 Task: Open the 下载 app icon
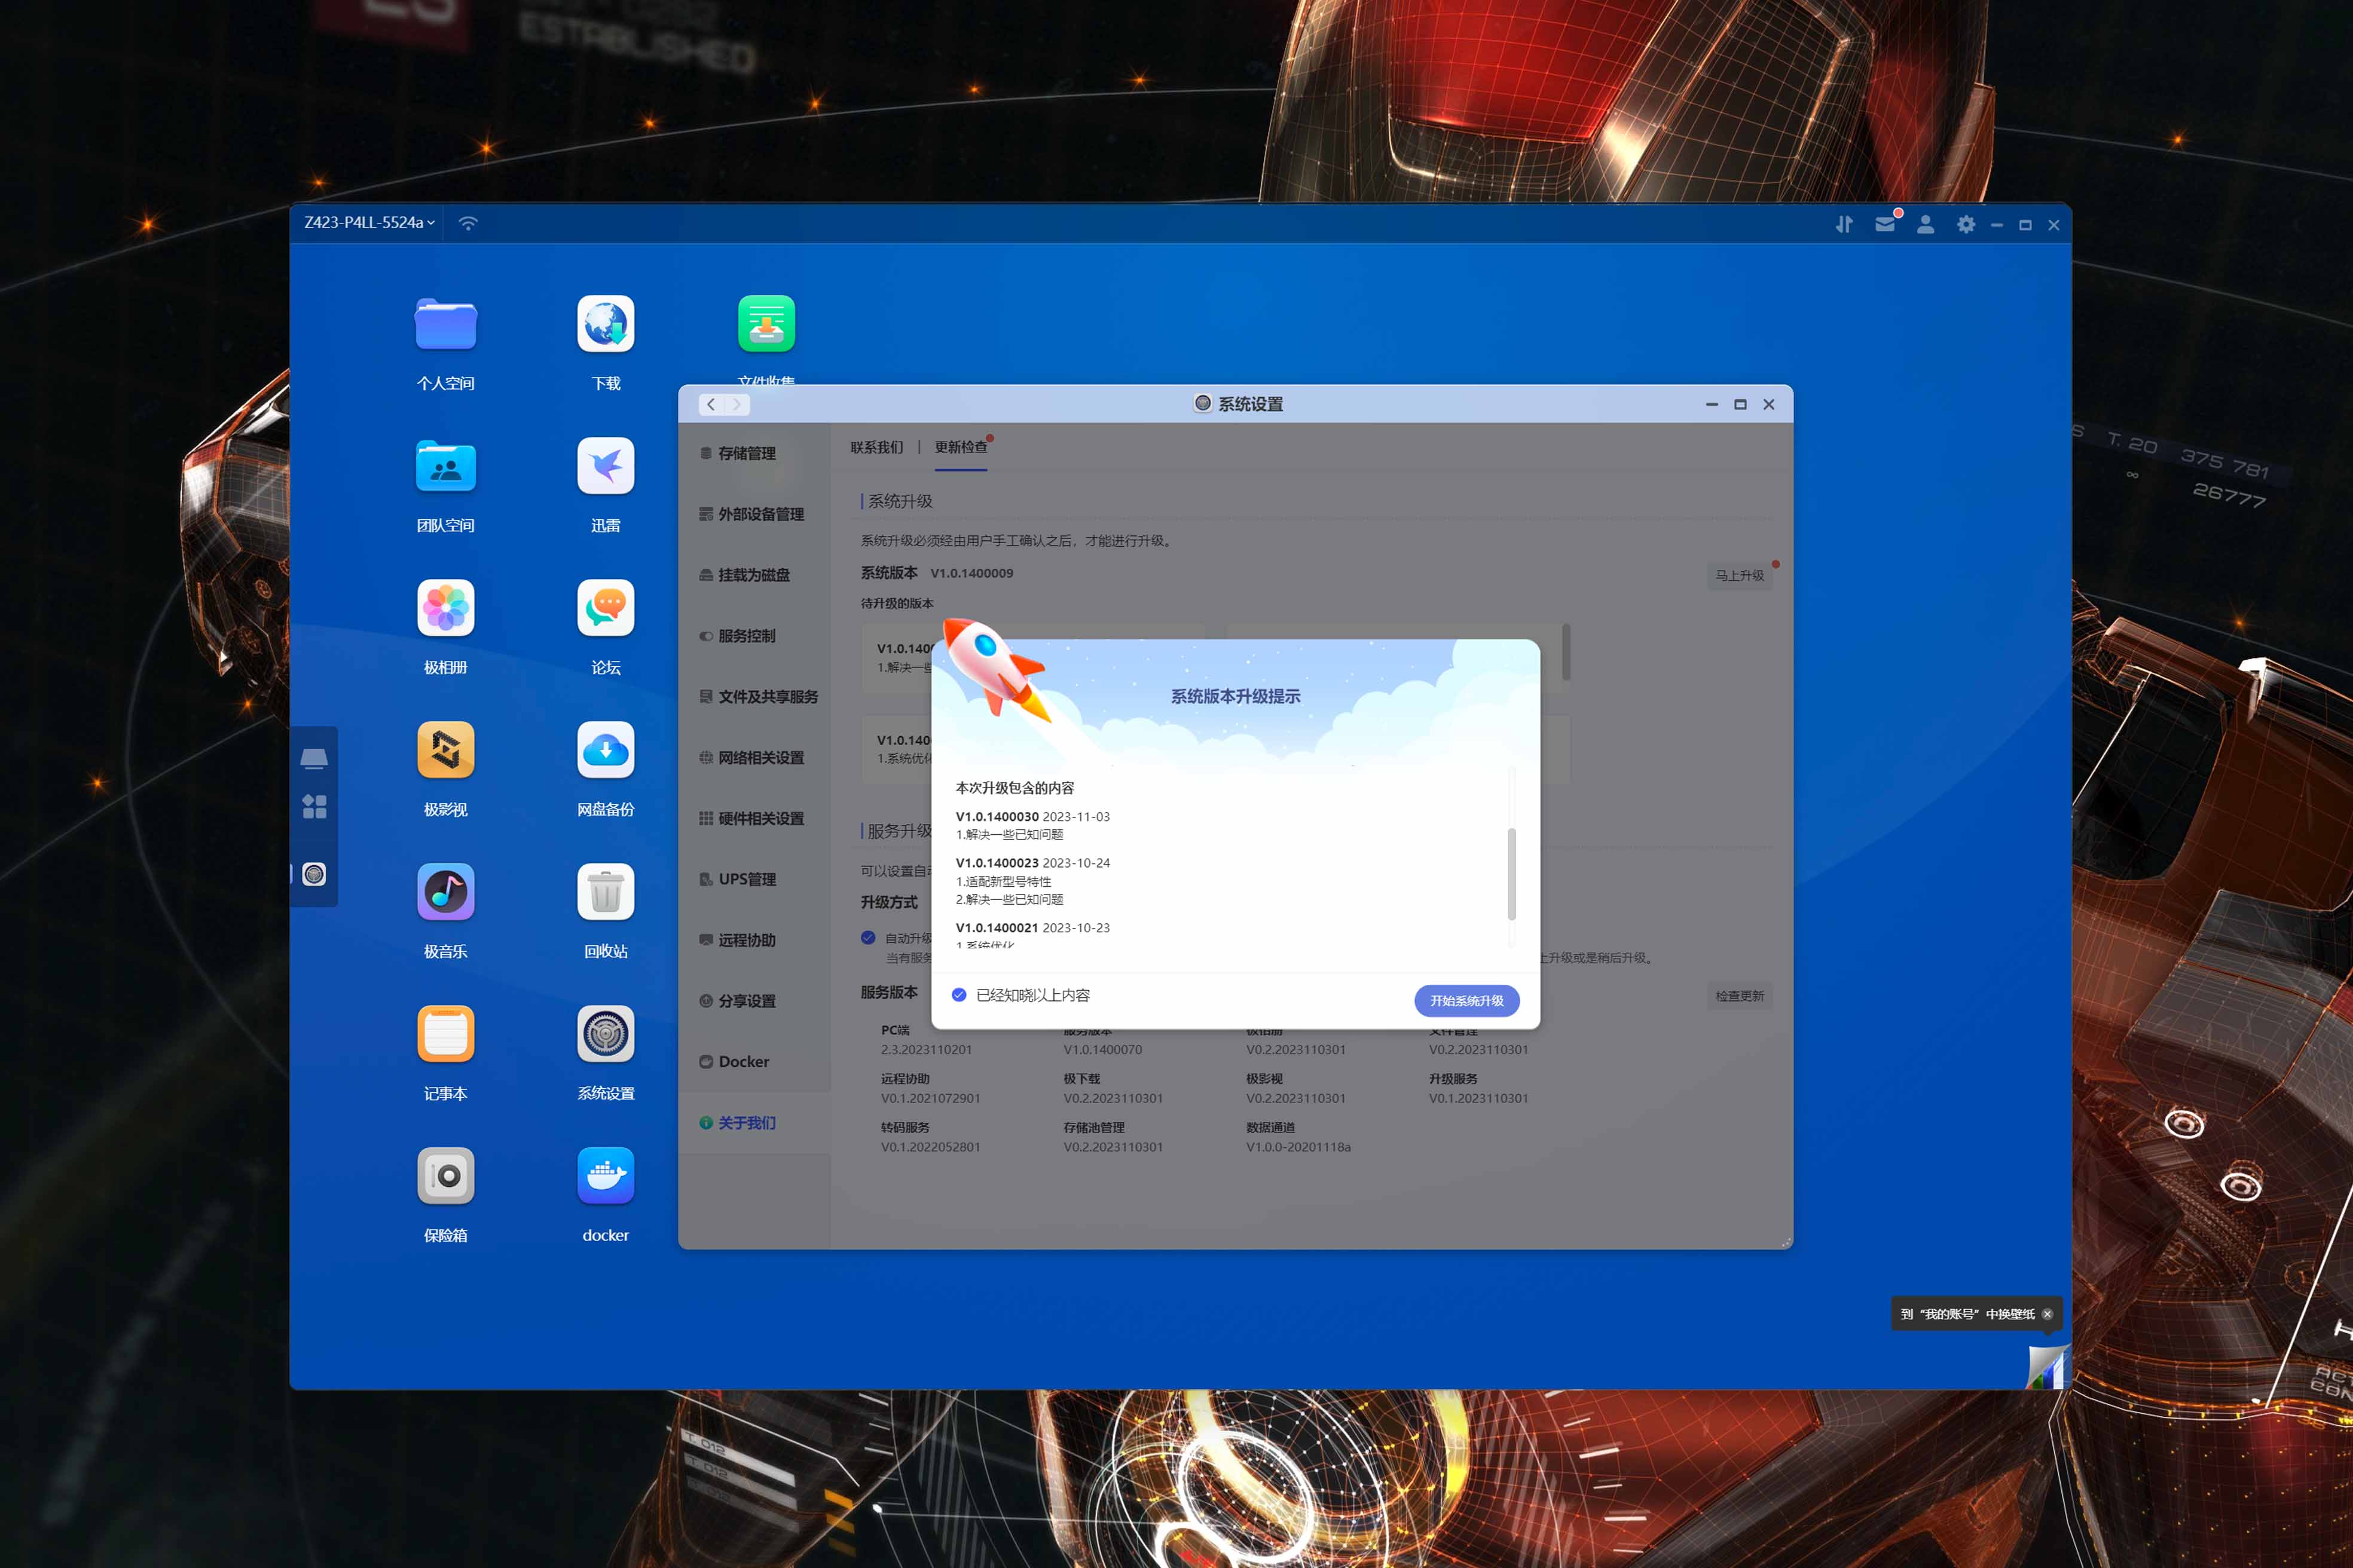tap(605, 324)
